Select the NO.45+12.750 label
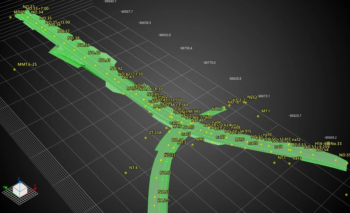 [170, 100]
